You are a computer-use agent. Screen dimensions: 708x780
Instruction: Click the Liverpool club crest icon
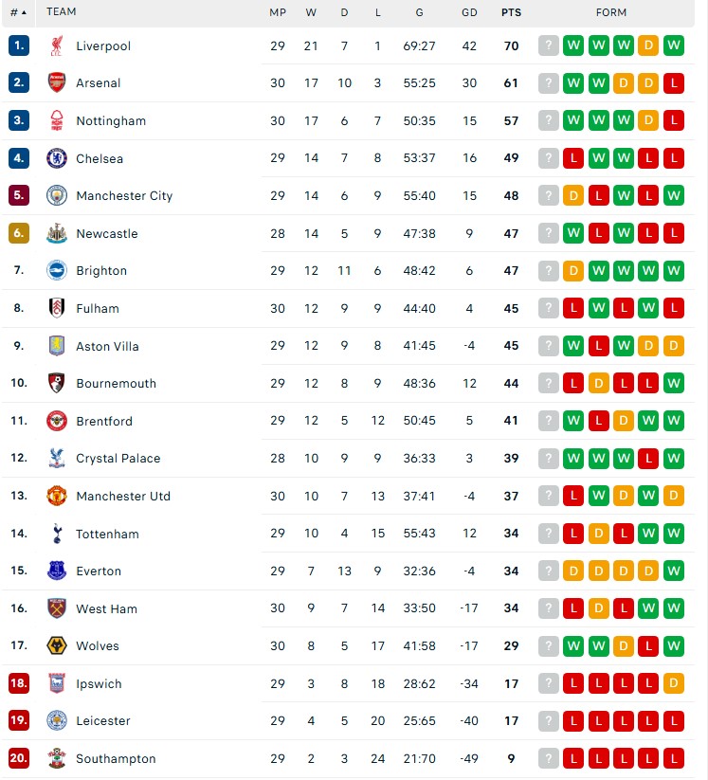57,45
